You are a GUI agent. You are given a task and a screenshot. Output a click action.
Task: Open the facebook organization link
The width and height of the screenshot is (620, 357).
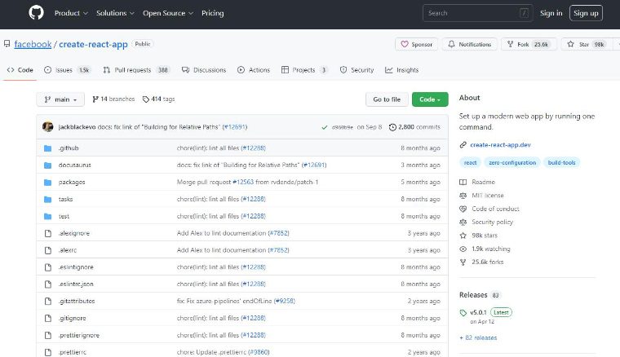point(33,44)
